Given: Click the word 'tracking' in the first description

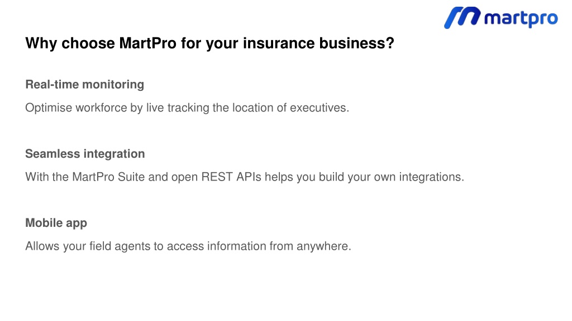Looking at the screenshot, I should click(188, 108).
